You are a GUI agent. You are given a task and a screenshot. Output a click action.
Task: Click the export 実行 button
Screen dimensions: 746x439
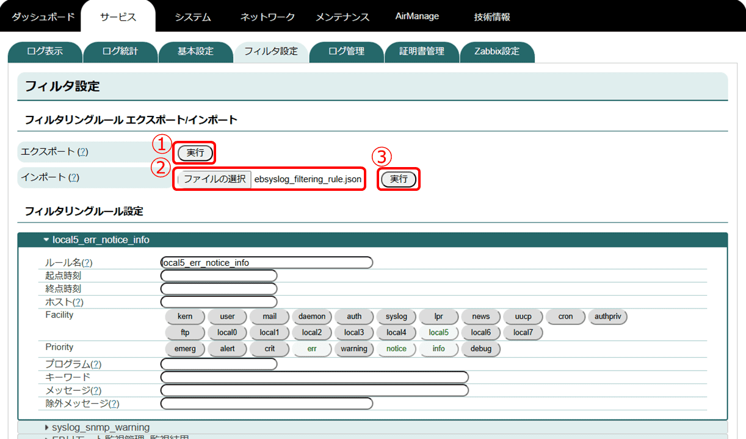point(194,152)
